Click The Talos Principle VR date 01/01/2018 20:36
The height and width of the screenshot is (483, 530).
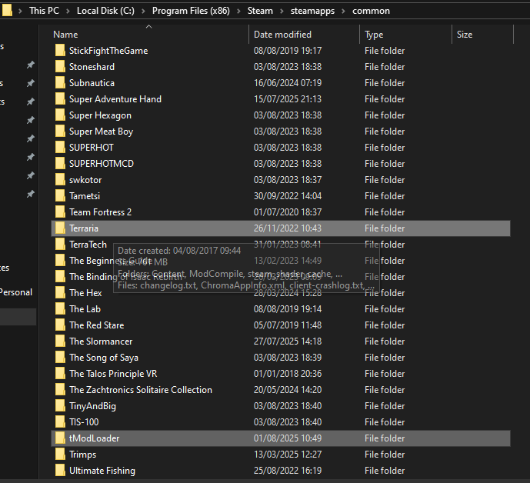tap(288, 374)
